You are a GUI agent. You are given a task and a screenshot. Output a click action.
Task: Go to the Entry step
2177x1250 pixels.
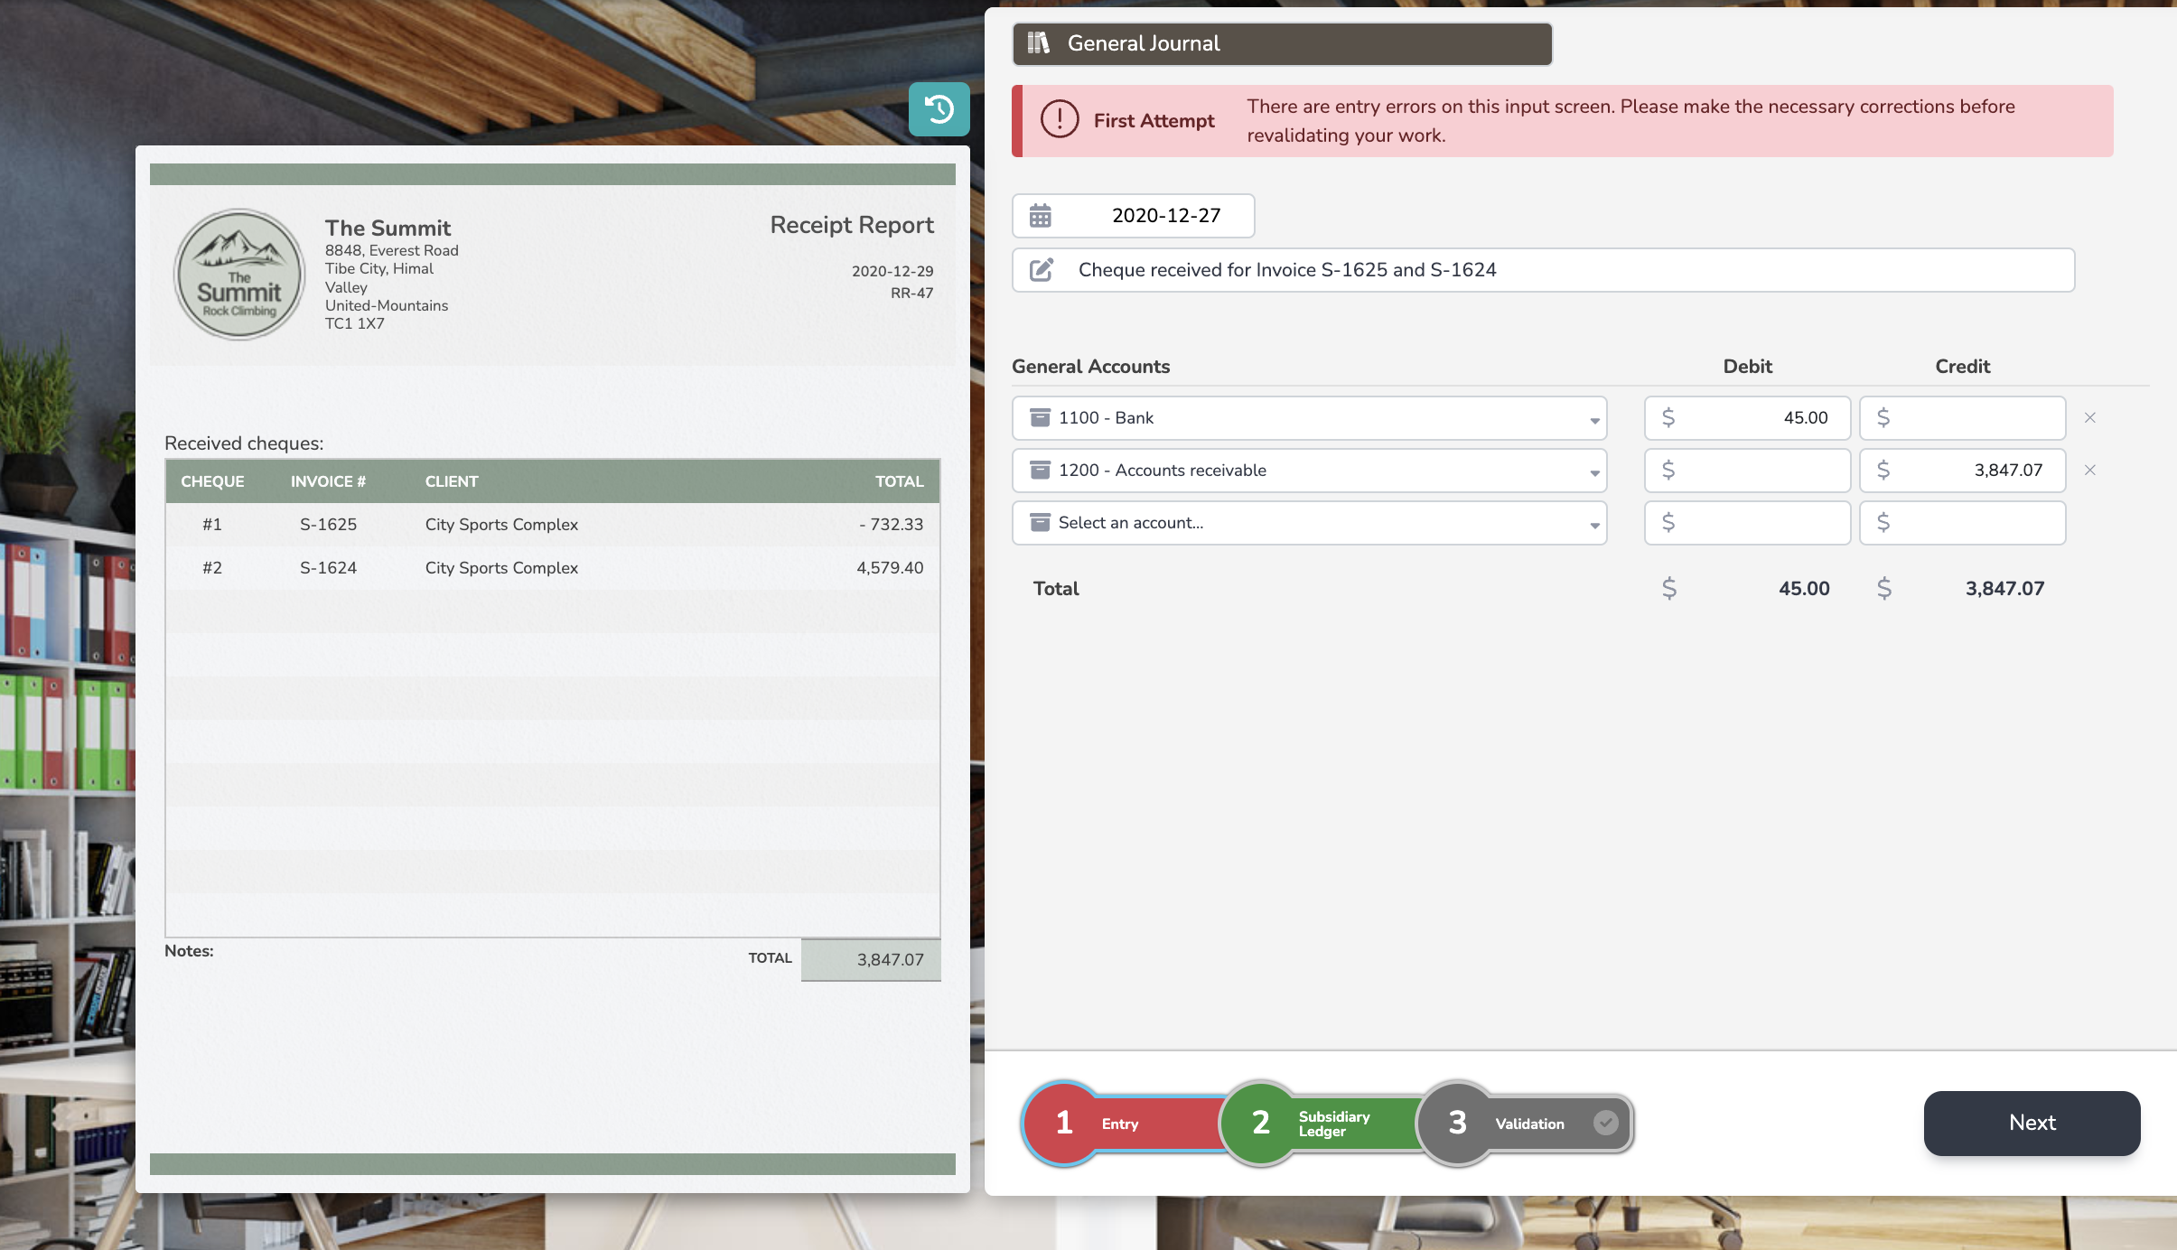click(1119, 1124)
